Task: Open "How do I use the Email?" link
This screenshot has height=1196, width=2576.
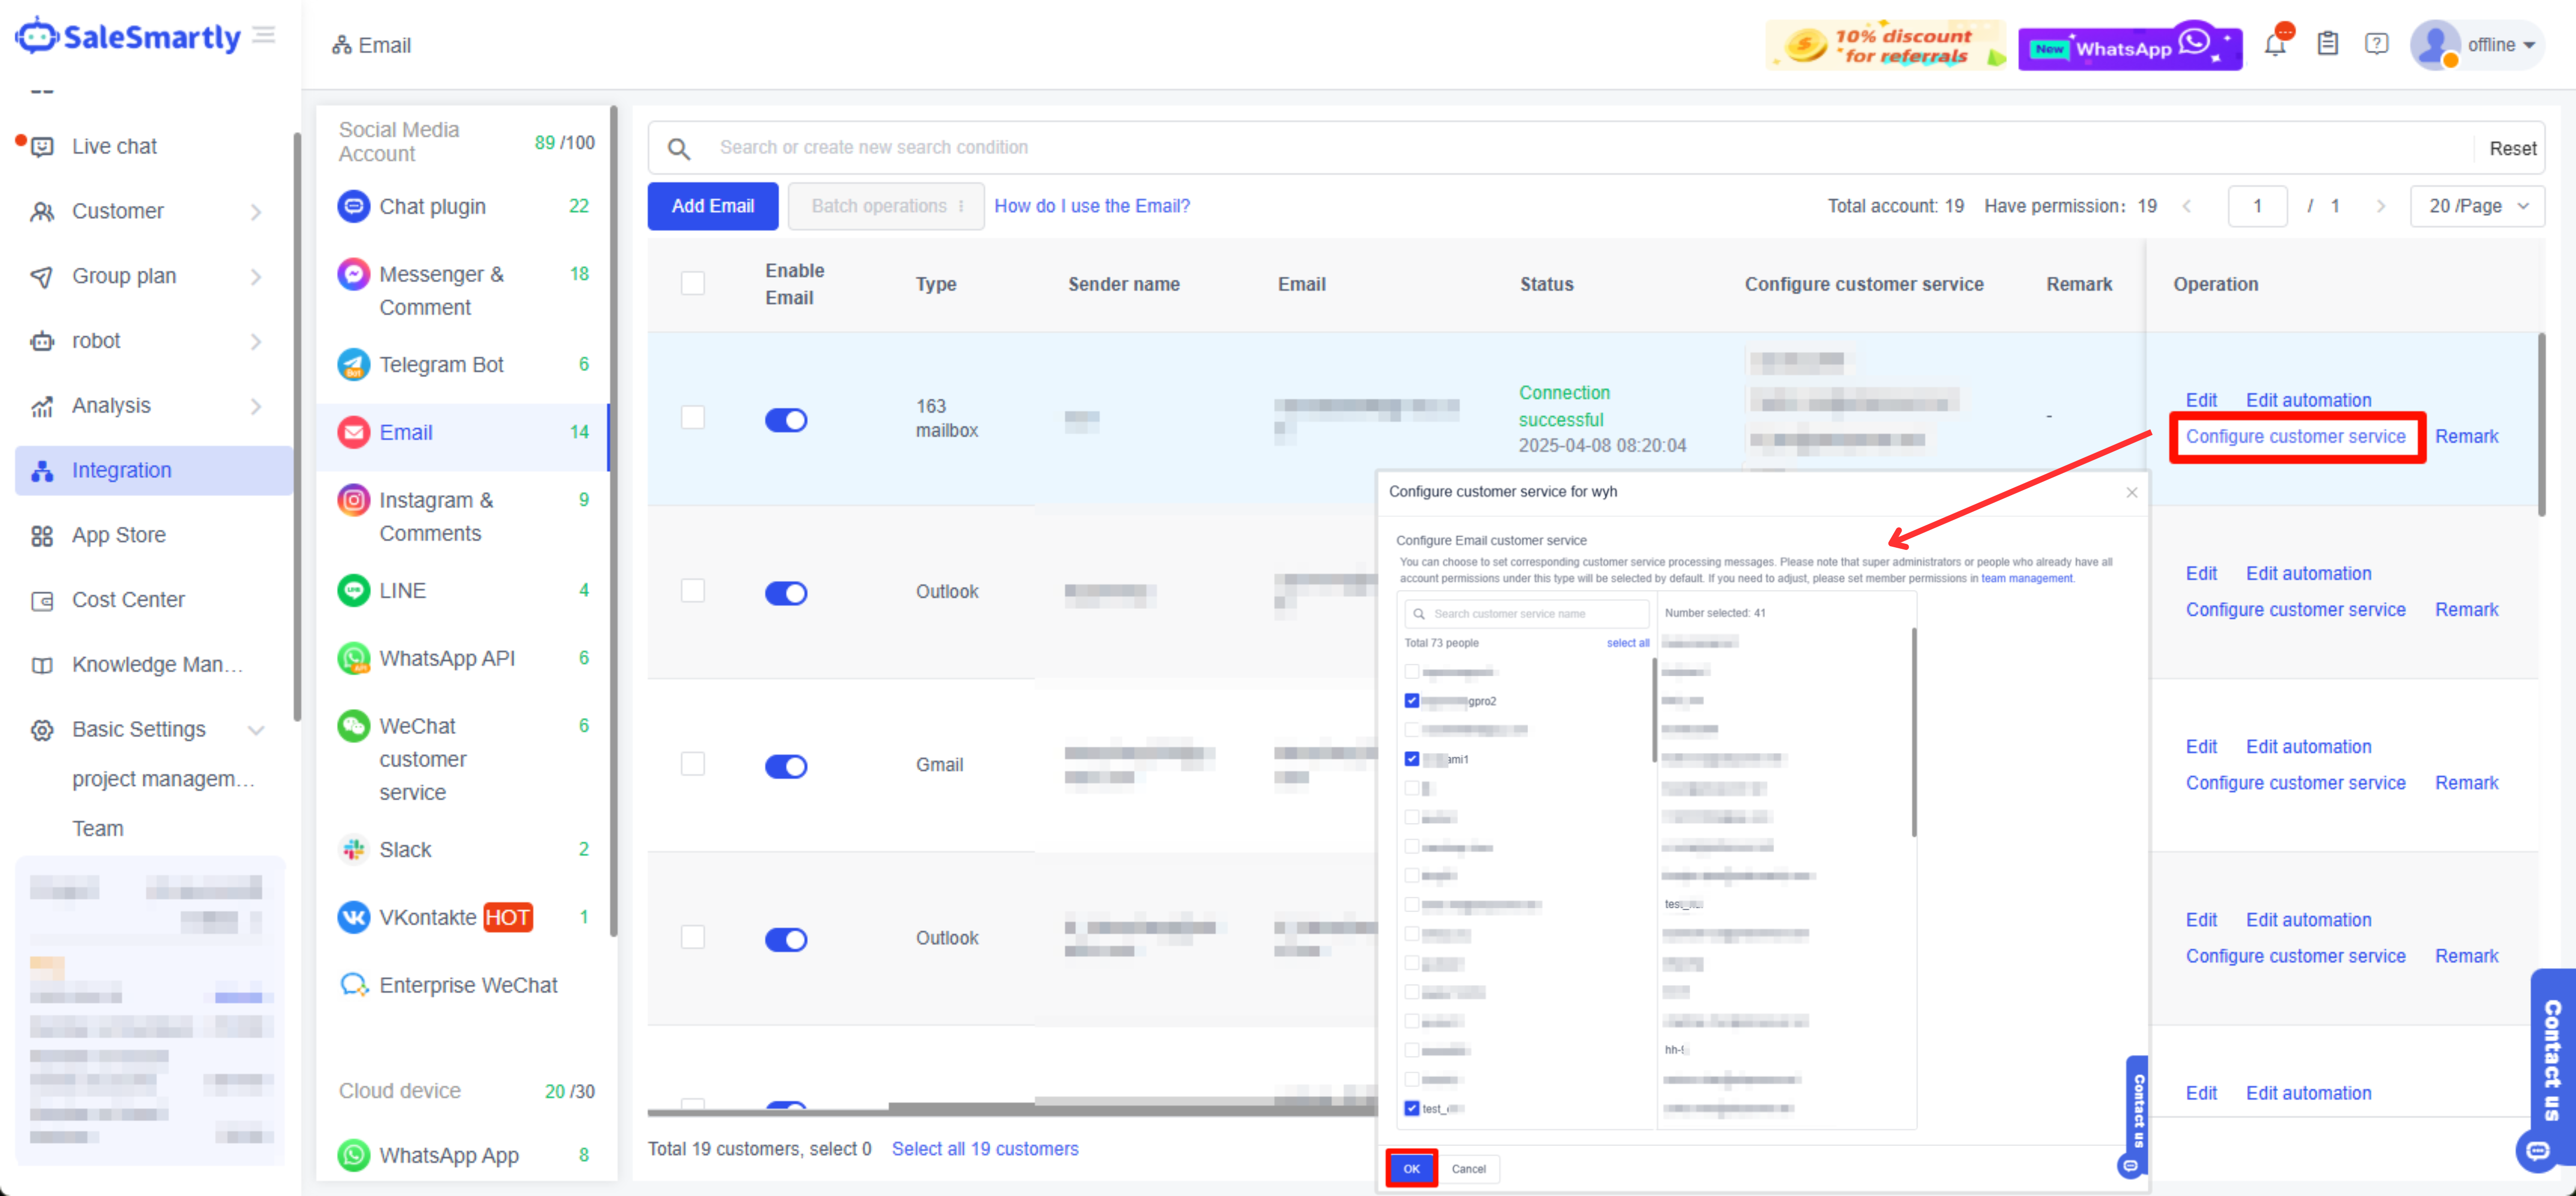Action: point(1091,206)
